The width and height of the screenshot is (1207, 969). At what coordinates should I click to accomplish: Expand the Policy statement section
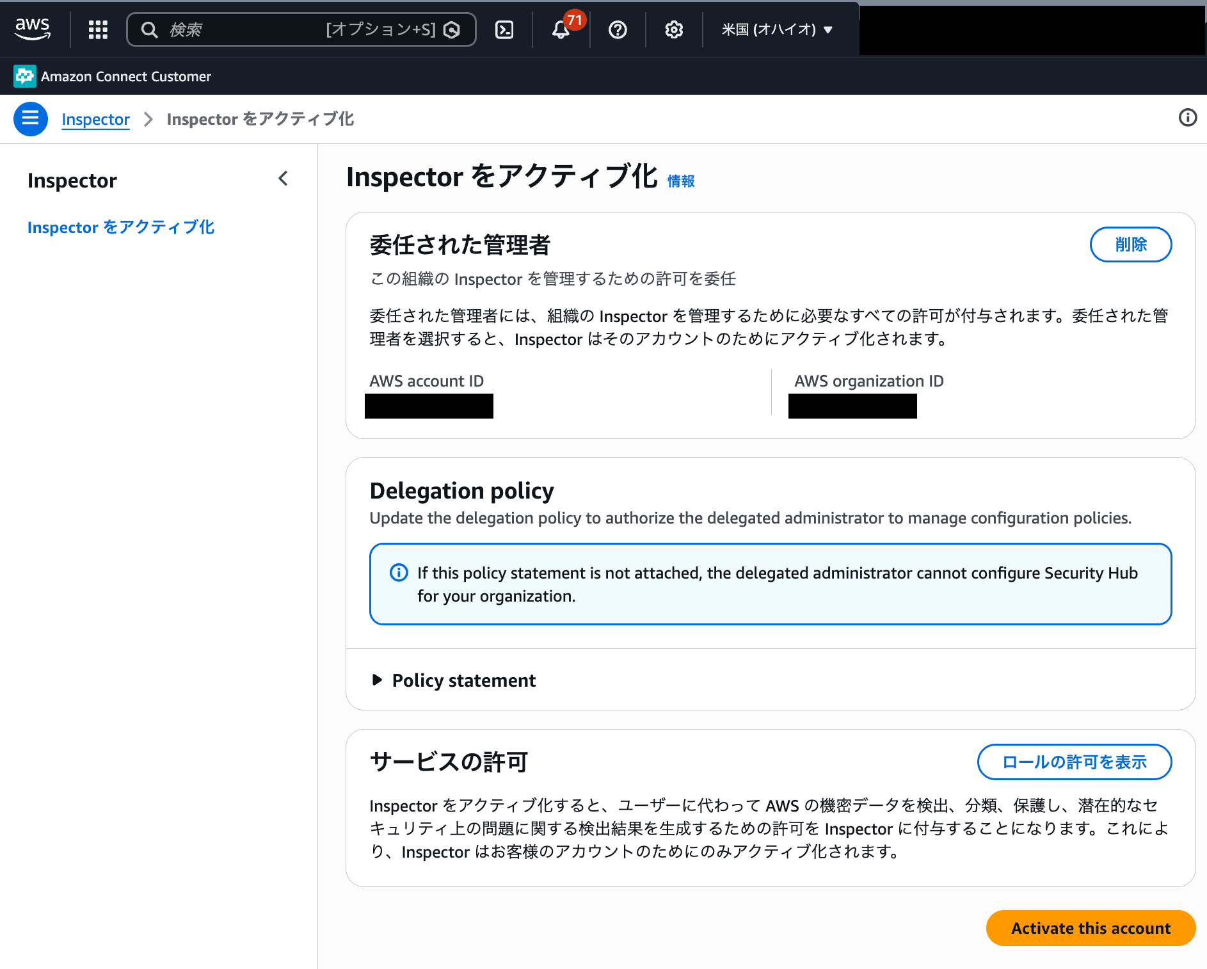coord(454,680)
